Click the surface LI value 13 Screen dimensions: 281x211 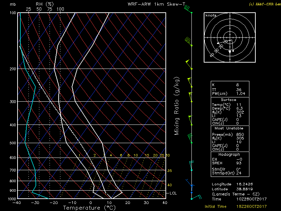(x=239, y=116)
